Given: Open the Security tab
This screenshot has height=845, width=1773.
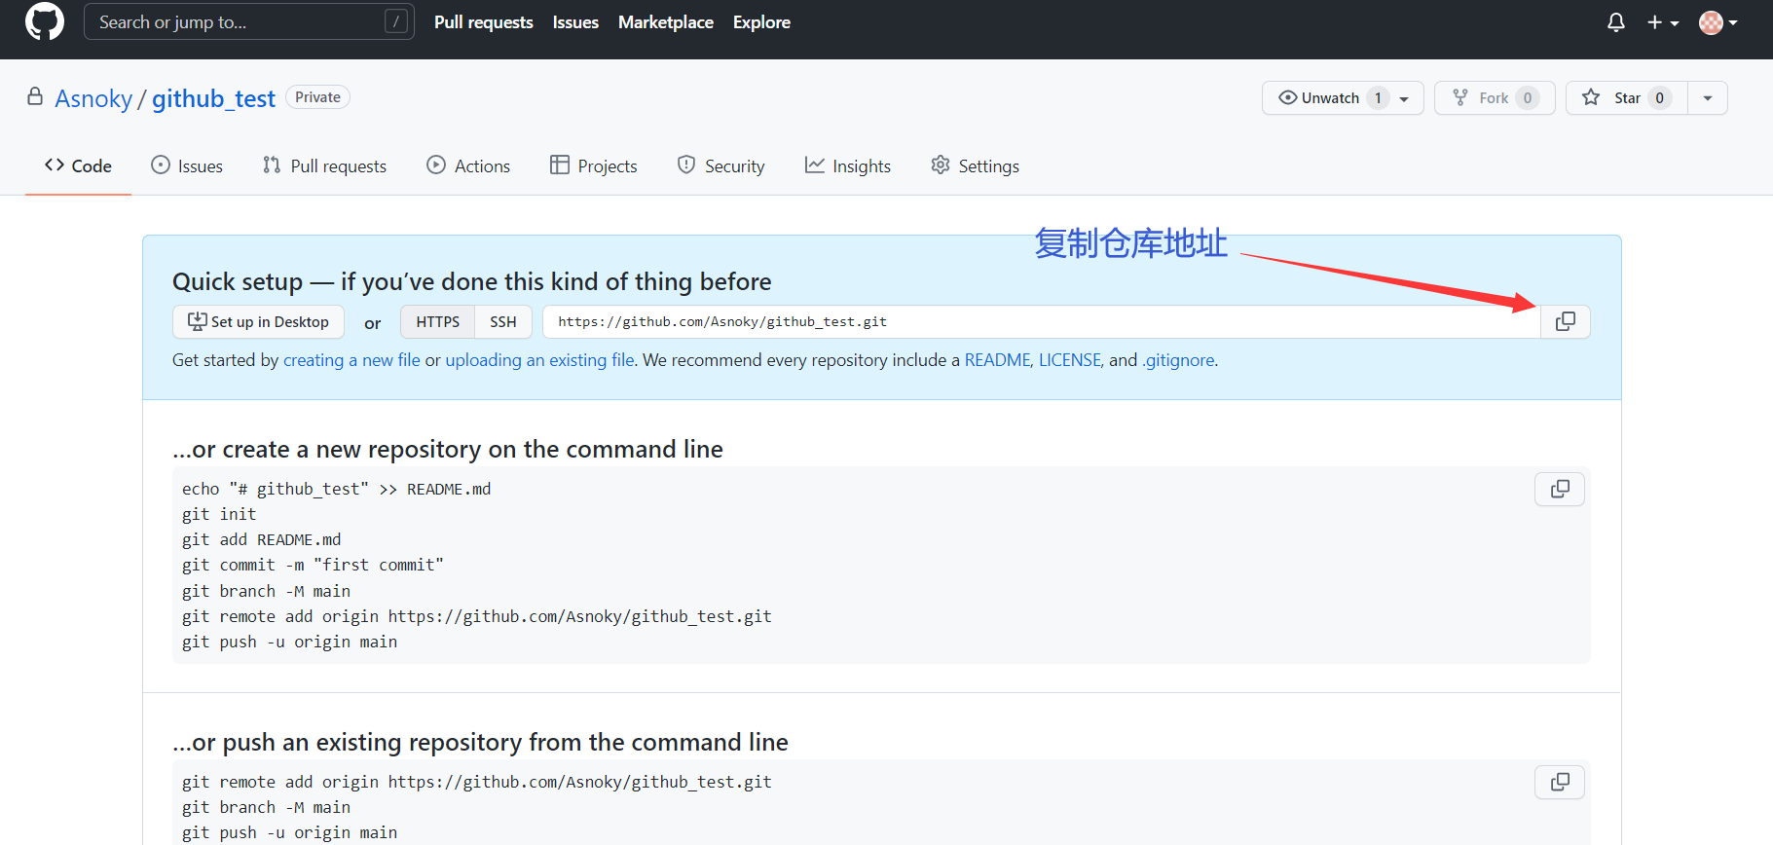Looking at the screenshot, I should [x=720, y=165].
